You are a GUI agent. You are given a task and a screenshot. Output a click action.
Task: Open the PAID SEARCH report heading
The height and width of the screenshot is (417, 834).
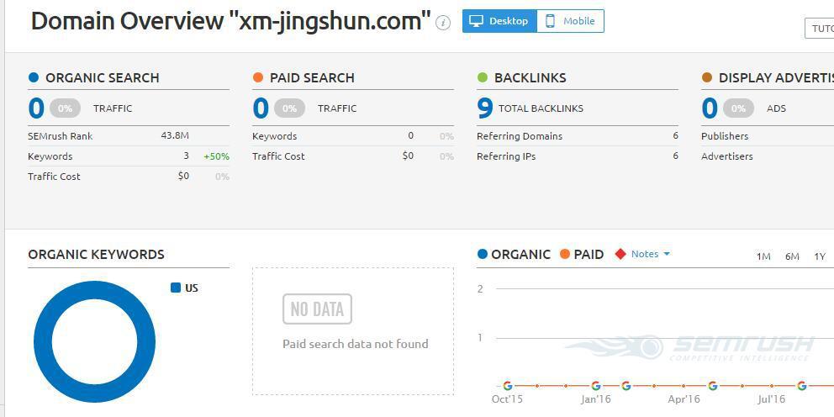coord(312,77)
